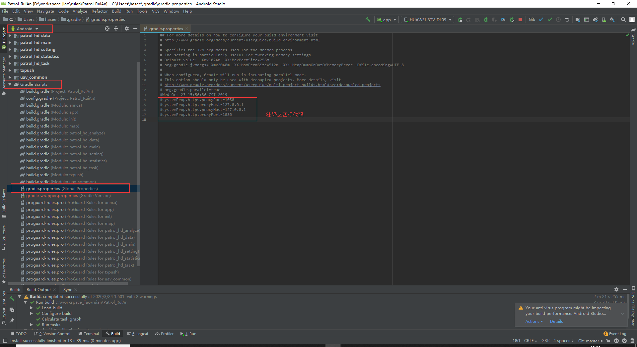Open the VCS menu

click(x=156, y=11)
